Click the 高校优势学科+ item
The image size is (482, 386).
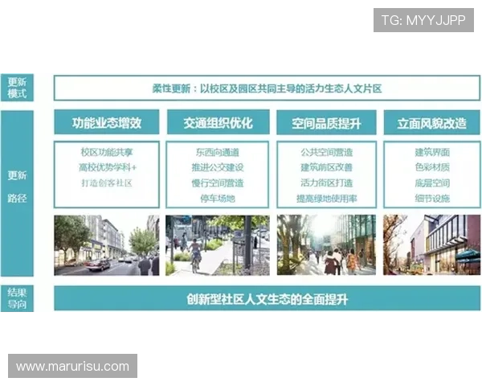tap(108, 167)
